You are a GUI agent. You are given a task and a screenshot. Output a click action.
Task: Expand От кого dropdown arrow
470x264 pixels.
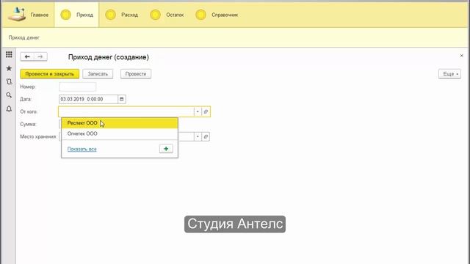click(198, 111)
